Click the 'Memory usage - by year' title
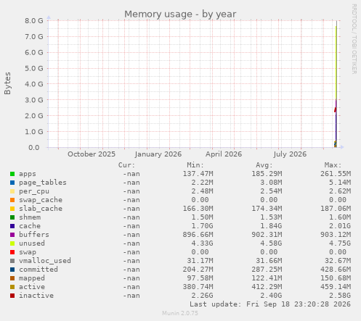The image size is (361, 321). tap(180, 14)
